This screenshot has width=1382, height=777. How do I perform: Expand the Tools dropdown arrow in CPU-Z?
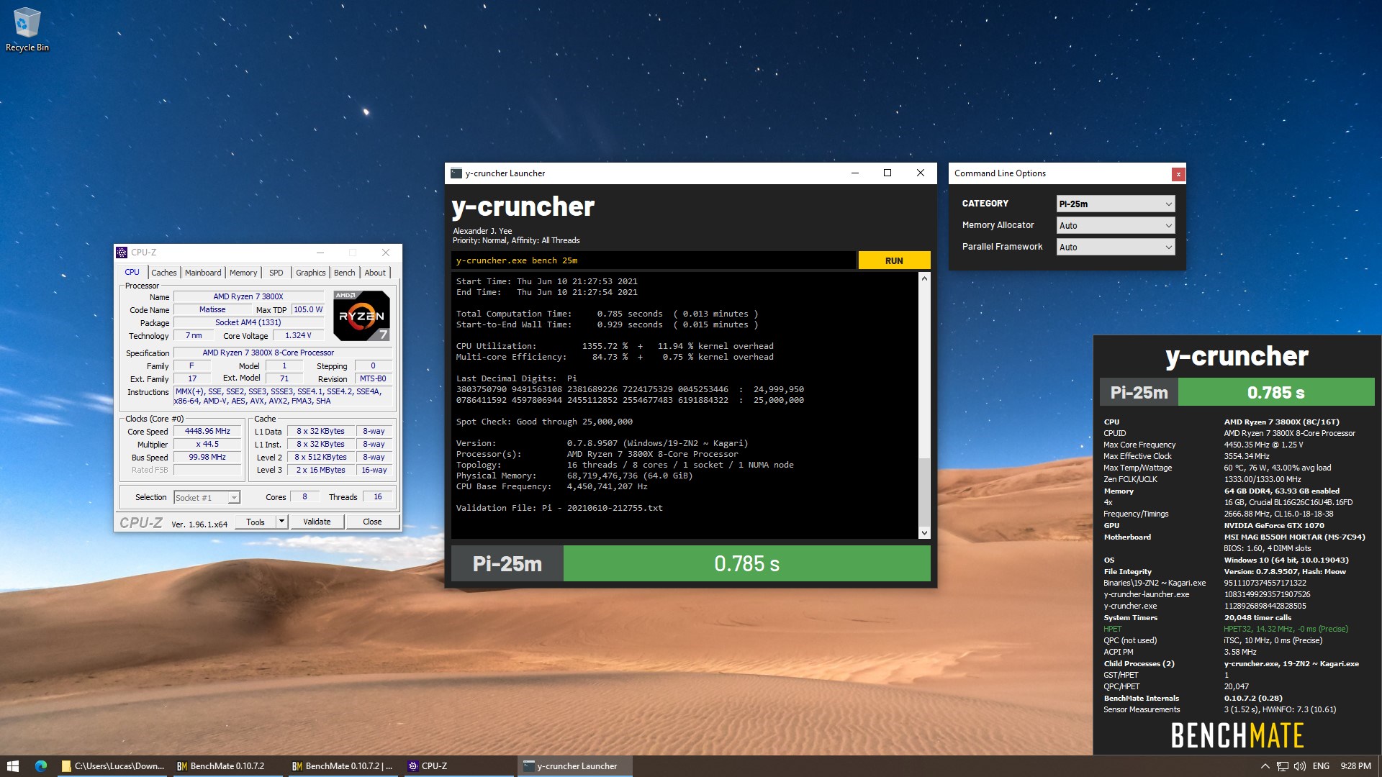tap(282, 522)
